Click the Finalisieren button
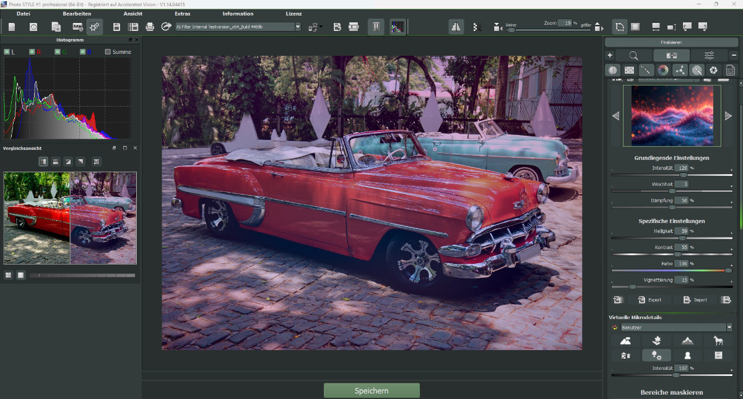Screen dimensions: 743x399 pyautogui.click(x=672, y=43)
